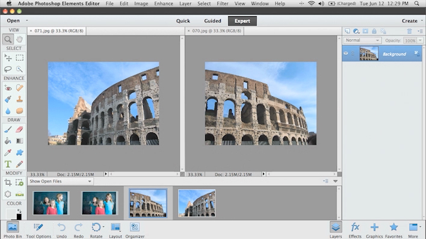
Task: Select the Move tool
Action: [x=8, y=58]
